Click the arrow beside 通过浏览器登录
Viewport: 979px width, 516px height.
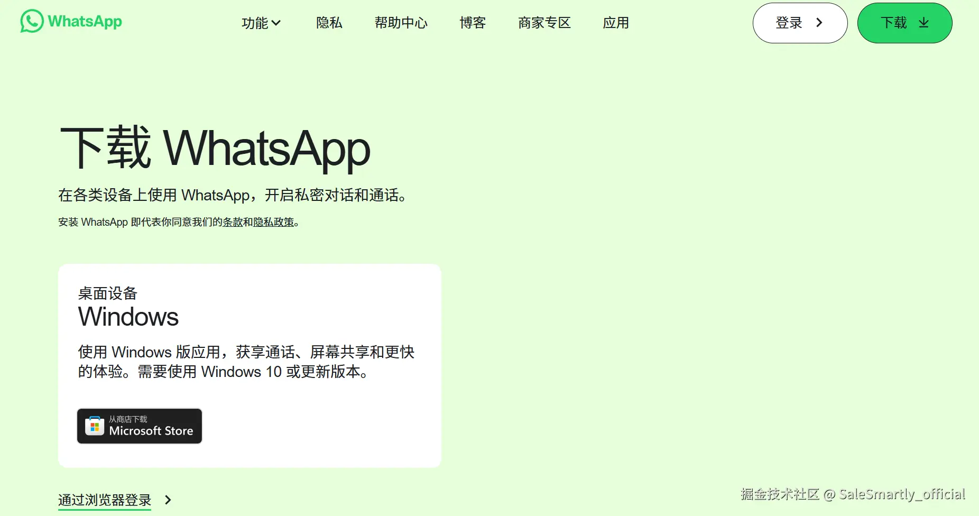pos(168,500)
